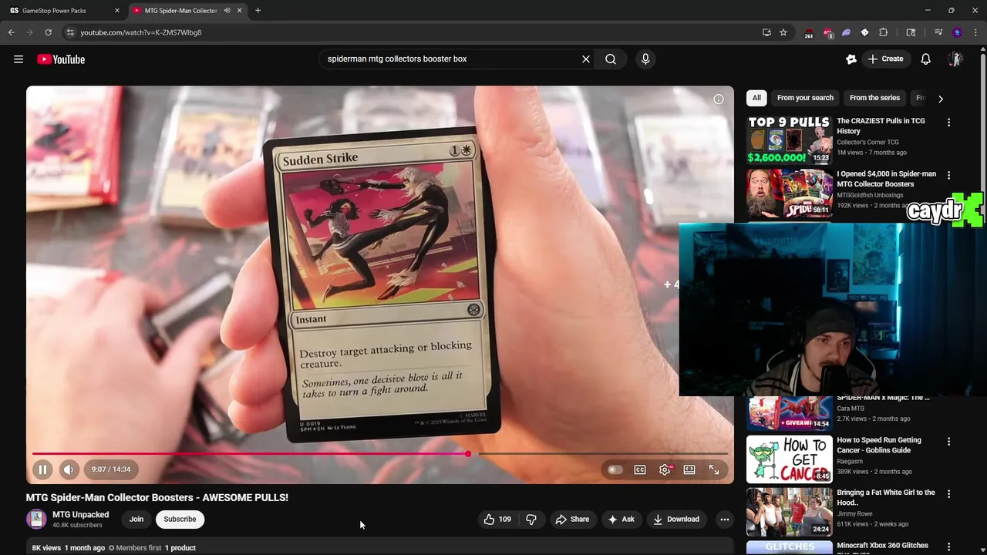Open media controls music icon
The width and height of the screenshot is (987, 555).
[x=938, y=32]
